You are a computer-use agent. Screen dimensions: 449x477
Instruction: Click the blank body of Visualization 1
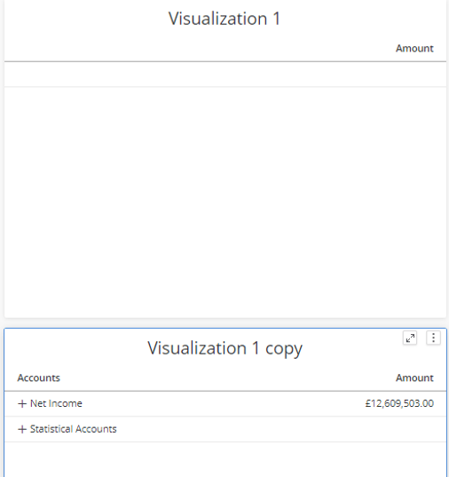click(225, 203)
